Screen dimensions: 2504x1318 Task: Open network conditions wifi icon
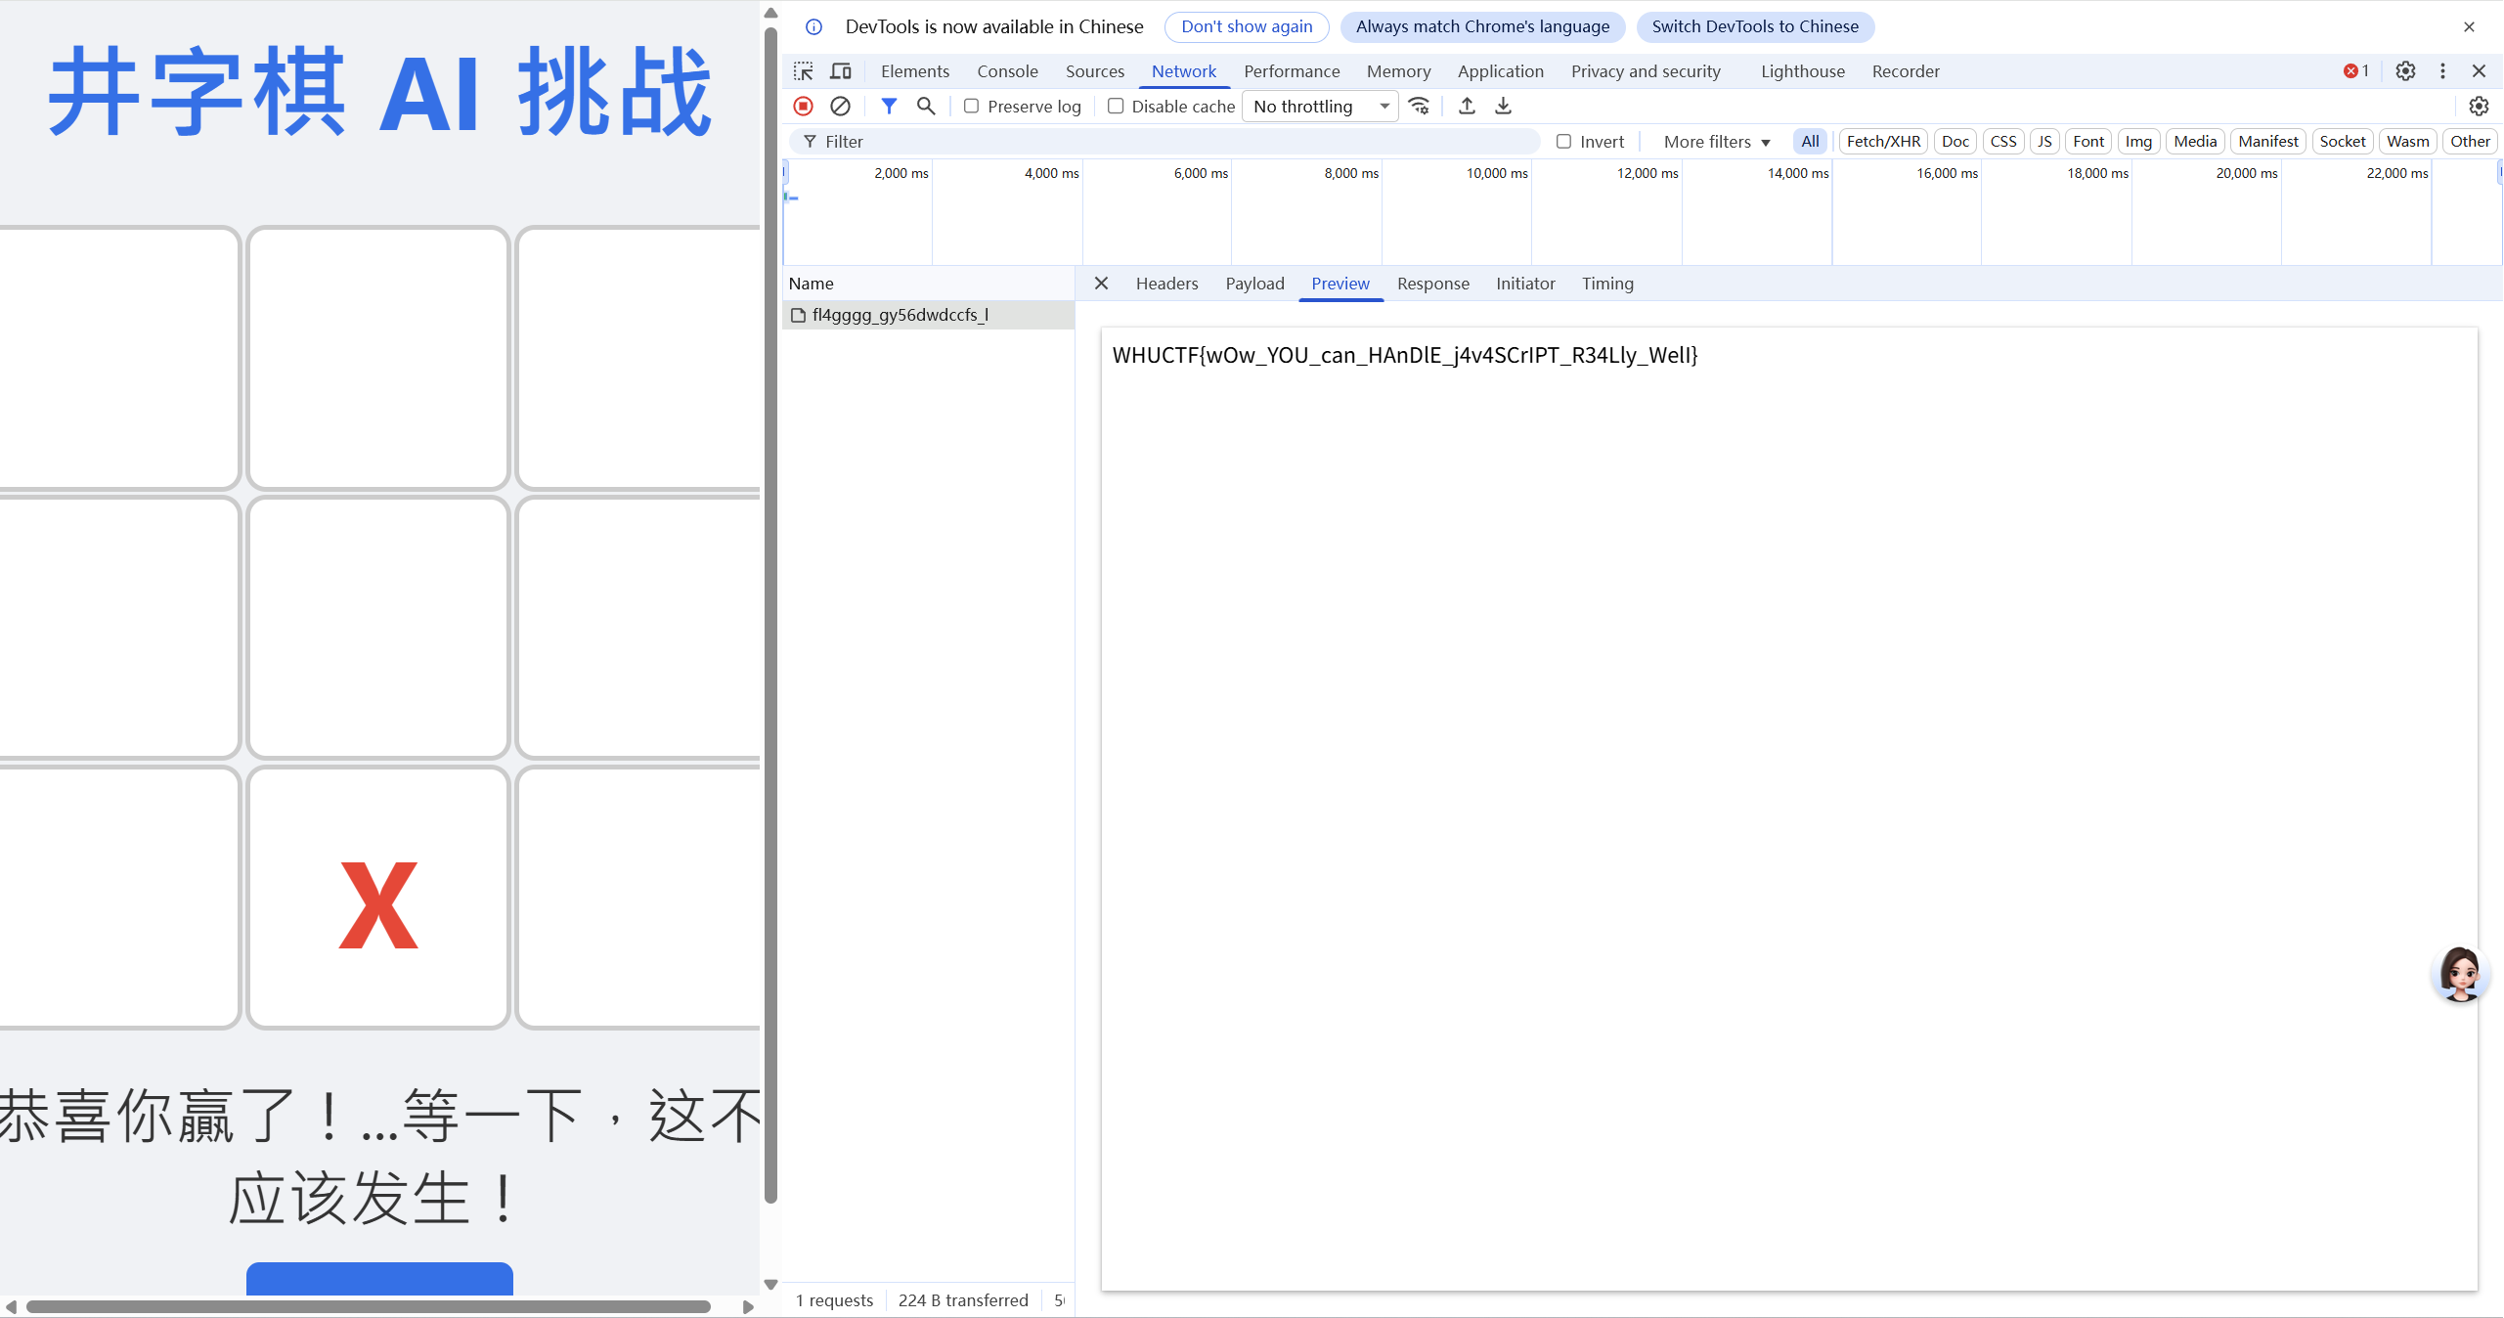click(x=1419, y=107)
